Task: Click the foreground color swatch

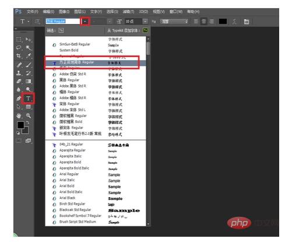Action: pos(21,125)
